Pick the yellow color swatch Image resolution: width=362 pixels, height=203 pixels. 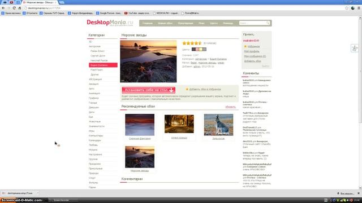tap(201, 49)
